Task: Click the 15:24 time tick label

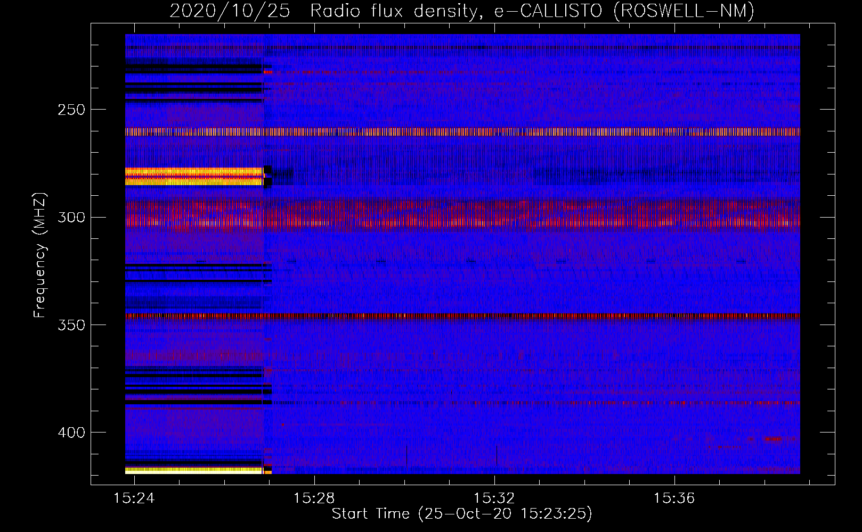Action: coord(134,498)
